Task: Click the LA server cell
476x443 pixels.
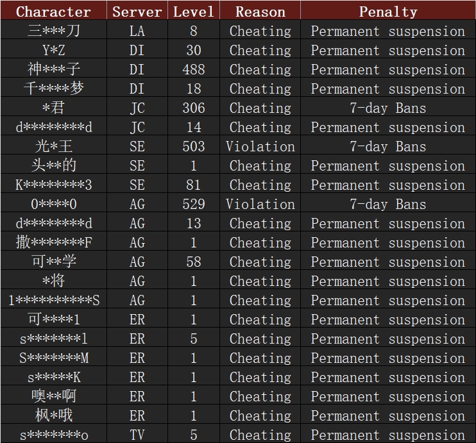Action: [137, 31]
